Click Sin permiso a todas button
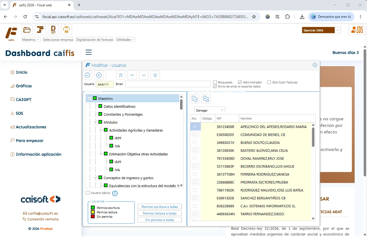This screenshot has width=367, height=239. click(x=160, y=220)
